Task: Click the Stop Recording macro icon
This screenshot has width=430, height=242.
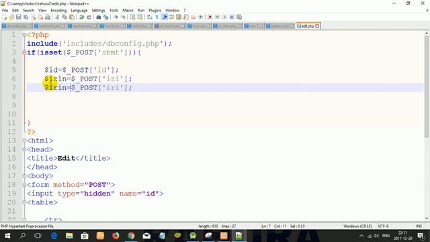Action: (x=217, y=17)
